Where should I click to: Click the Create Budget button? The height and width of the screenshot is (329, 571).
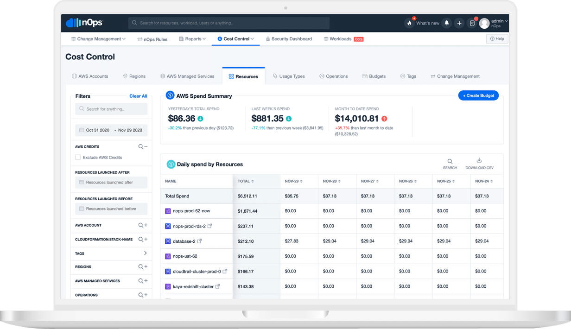tap(478, 95)
